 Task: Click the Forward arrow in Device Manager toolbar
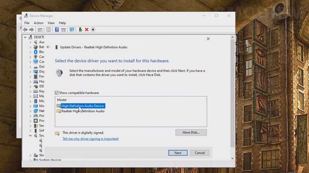(32, 30)
